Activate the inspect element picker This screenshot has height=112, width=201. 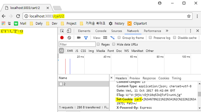click(62, 31)
